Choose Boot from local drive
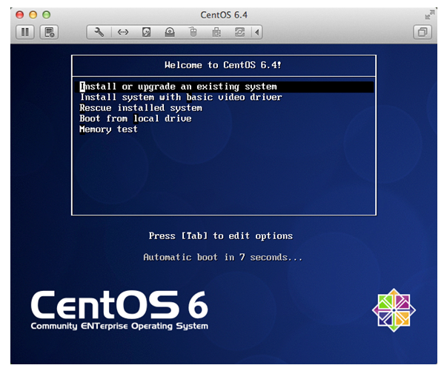This screenshot has width=444, height=368. coord(136,118)
